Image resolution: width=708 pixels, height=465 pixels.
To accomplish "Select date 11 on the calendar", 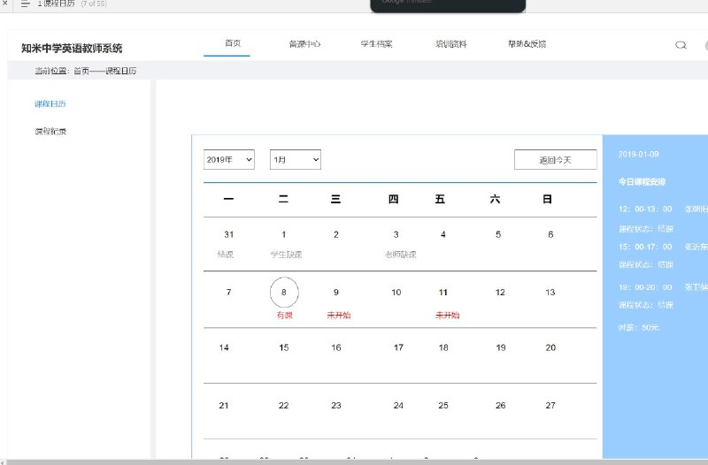I will [x=443, y=293].
